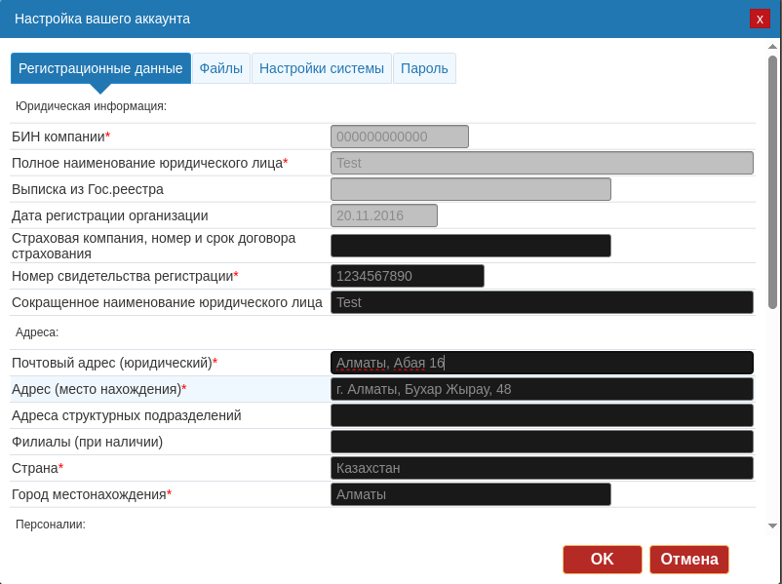Click the Сокращенное наименование юридического лица field
The image size is (782, 584).
[541, 302]
